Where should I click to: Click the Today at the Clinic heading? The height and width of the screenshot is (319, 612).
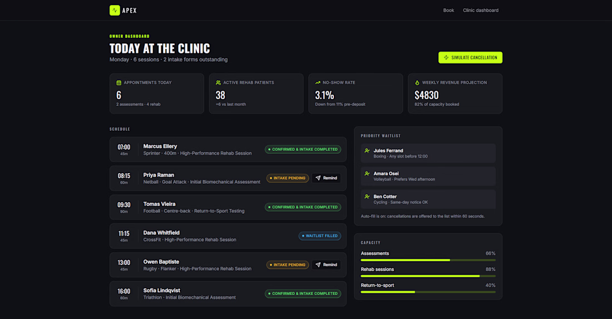160,48
